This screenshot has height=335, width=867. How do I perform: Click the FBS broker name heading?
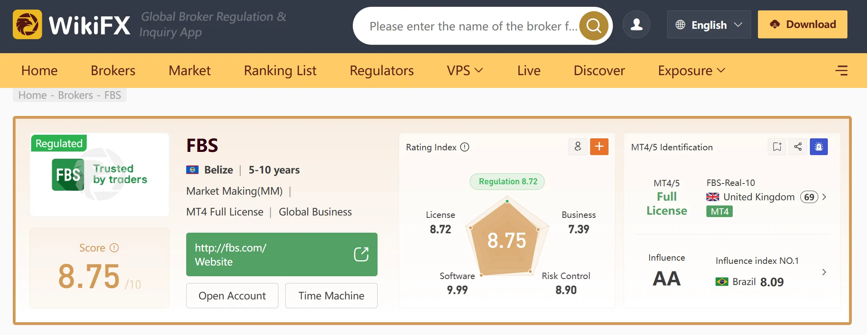click(x=202, y=146)
